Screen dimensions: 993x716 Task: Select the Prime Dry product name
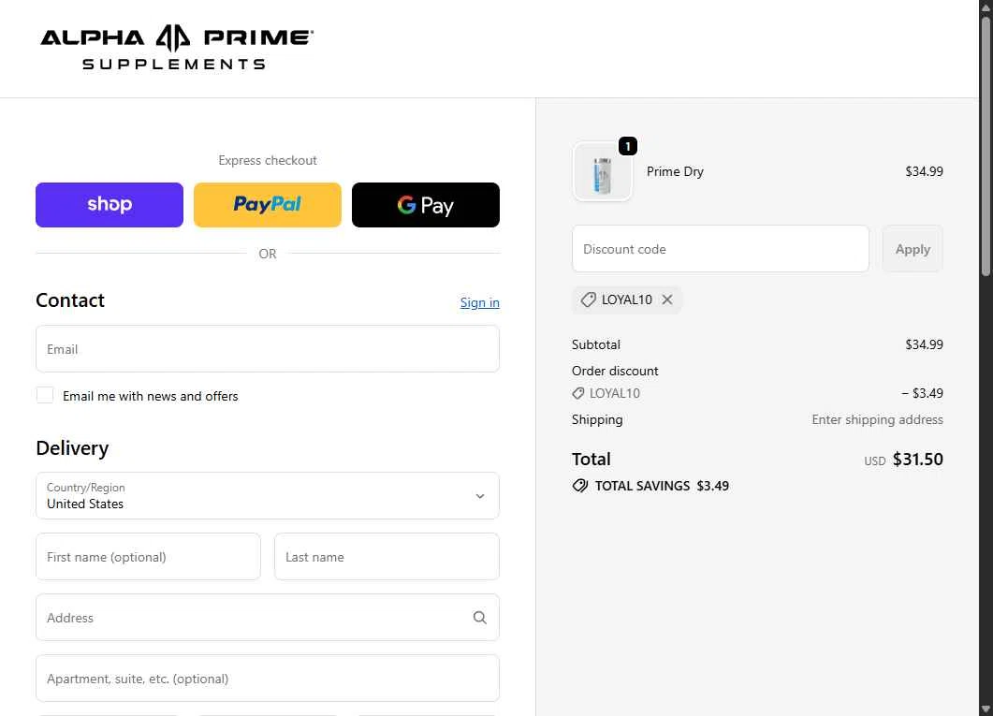coord(675,171)
